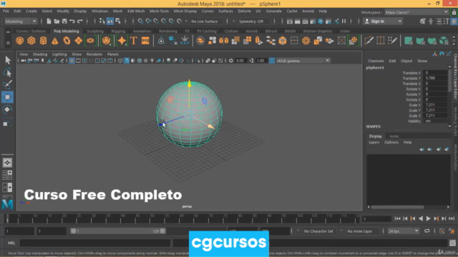This screenshot has width=458, height=257.
Task: Open the viewport Shading menu
Action: pos(40,54)
